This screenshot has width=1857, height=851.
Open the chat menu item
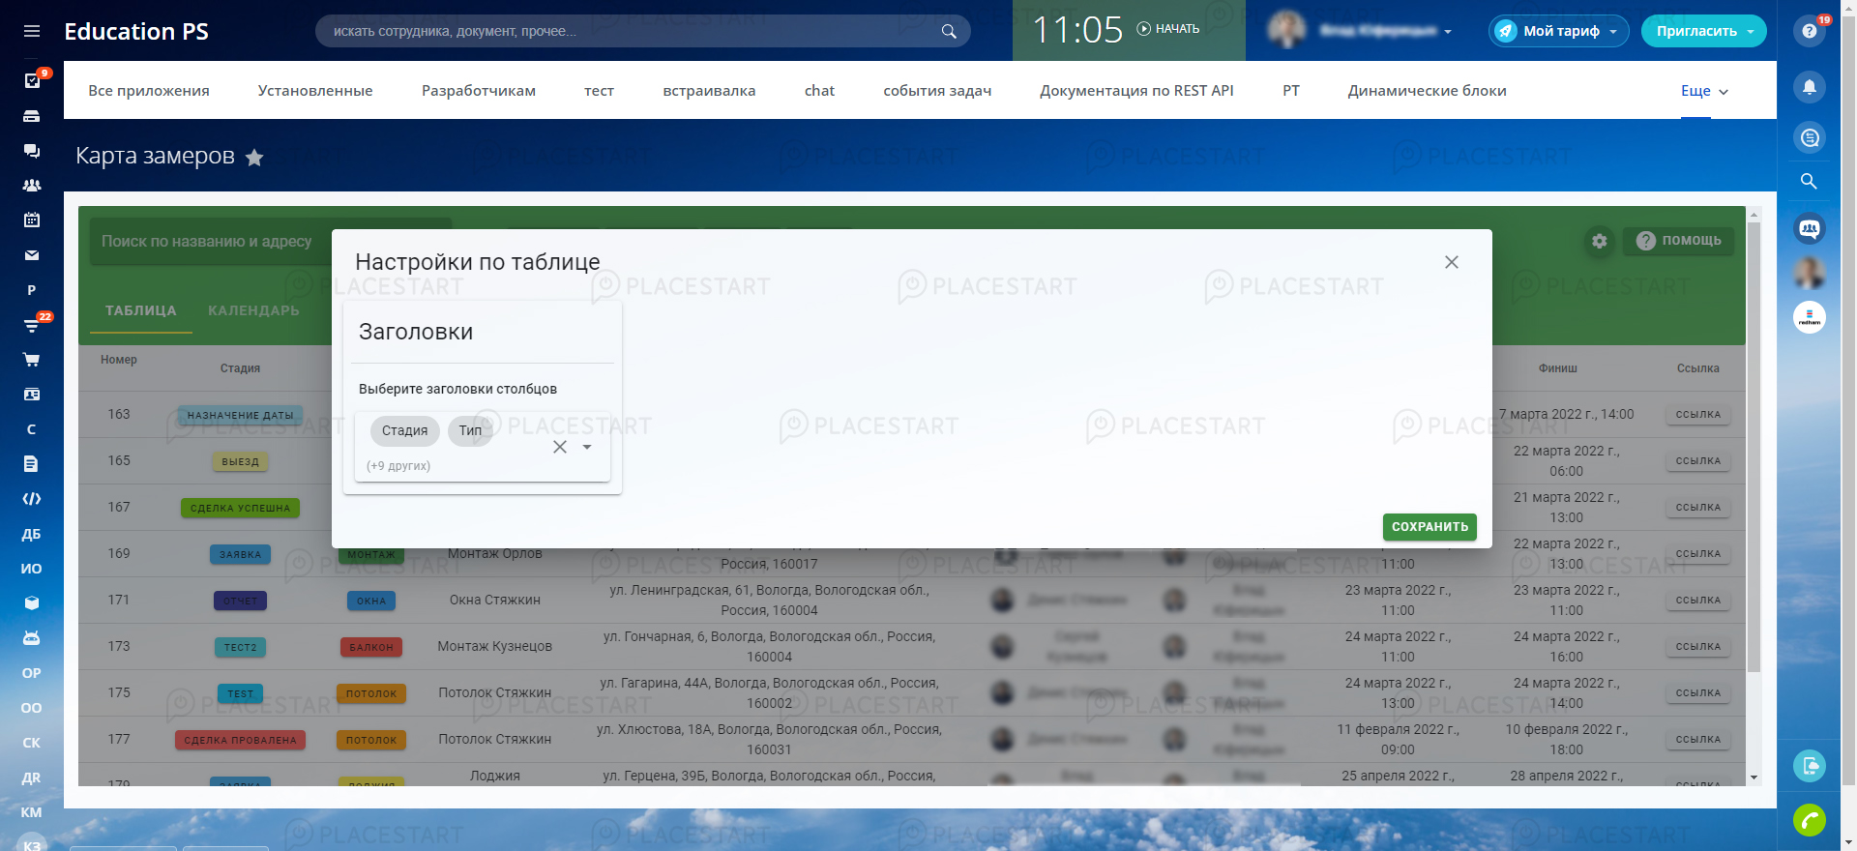pos(819,91)
